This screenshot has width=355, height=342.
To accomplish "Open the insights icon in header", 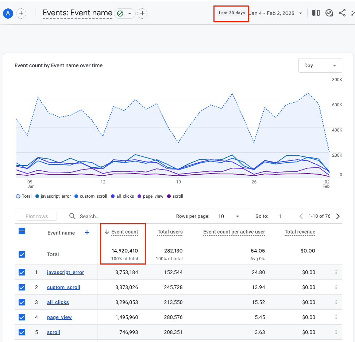I will click(x=329, y=13).
